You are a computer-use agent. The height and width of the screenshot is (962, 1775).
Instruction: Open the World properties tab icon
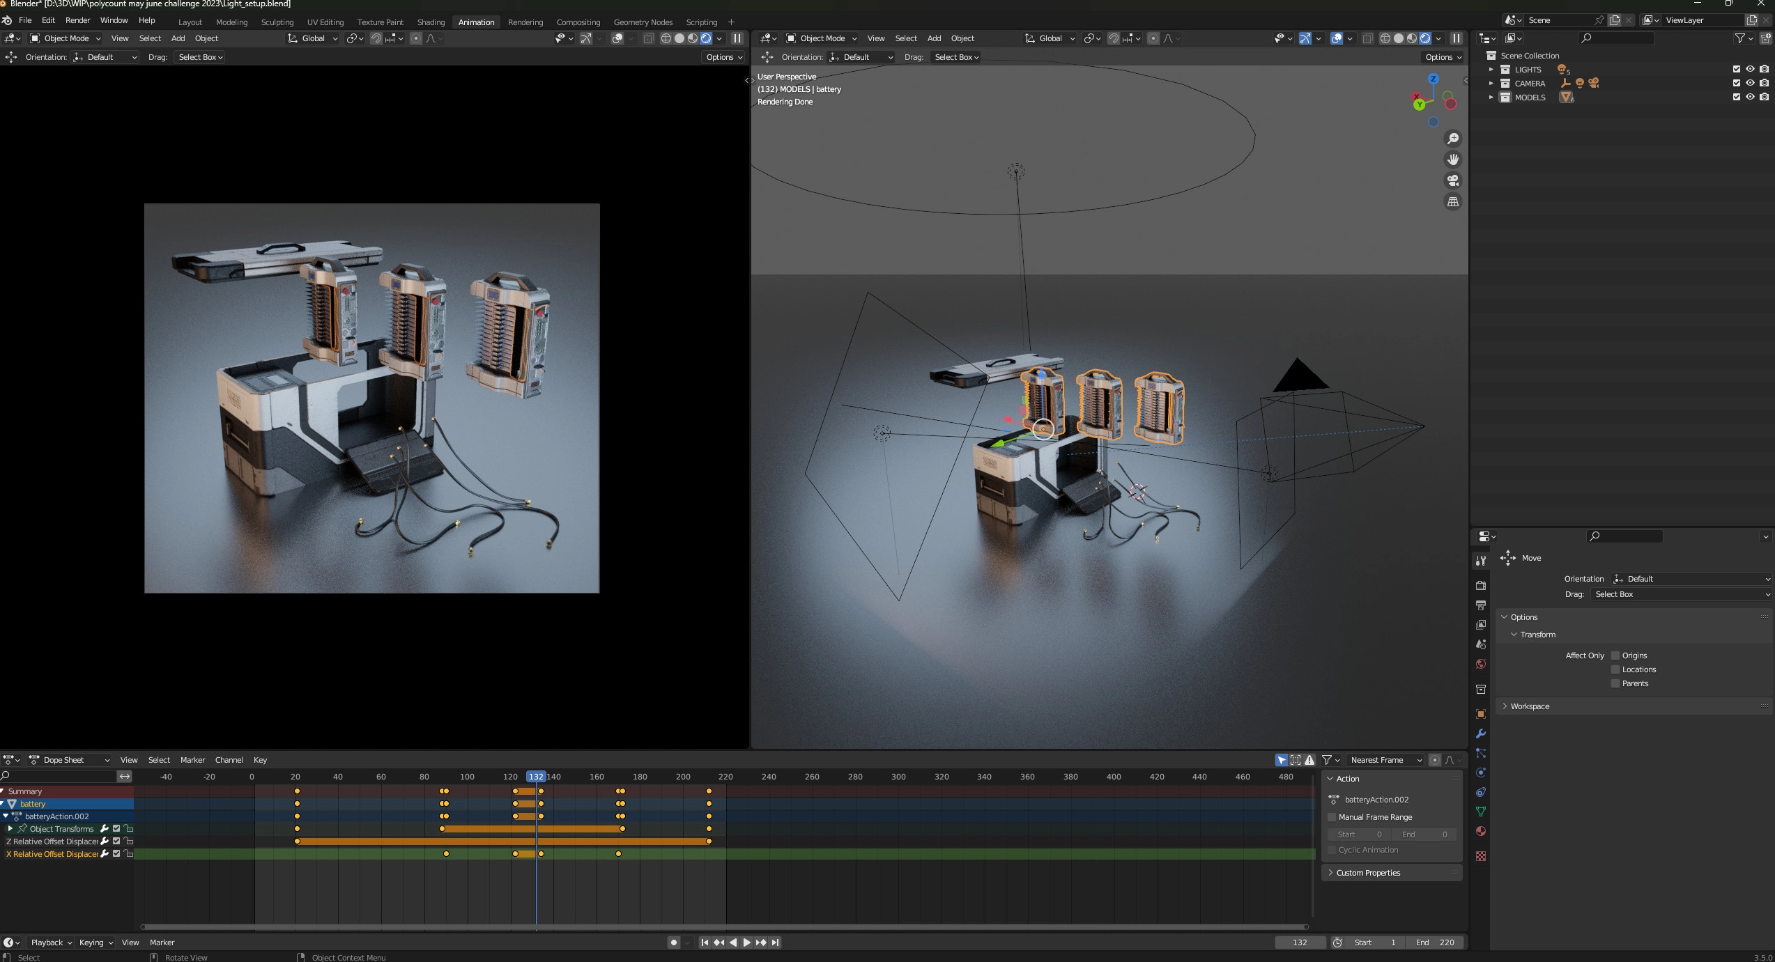(x=1481, y=664)
